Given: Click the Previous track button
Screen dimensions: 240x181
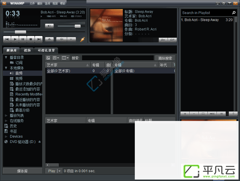Looking at the screenshot, I should [7, 39].
